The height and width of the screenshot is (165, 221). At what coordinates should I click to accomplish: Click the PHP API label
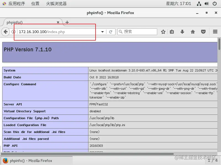point(10,146)
